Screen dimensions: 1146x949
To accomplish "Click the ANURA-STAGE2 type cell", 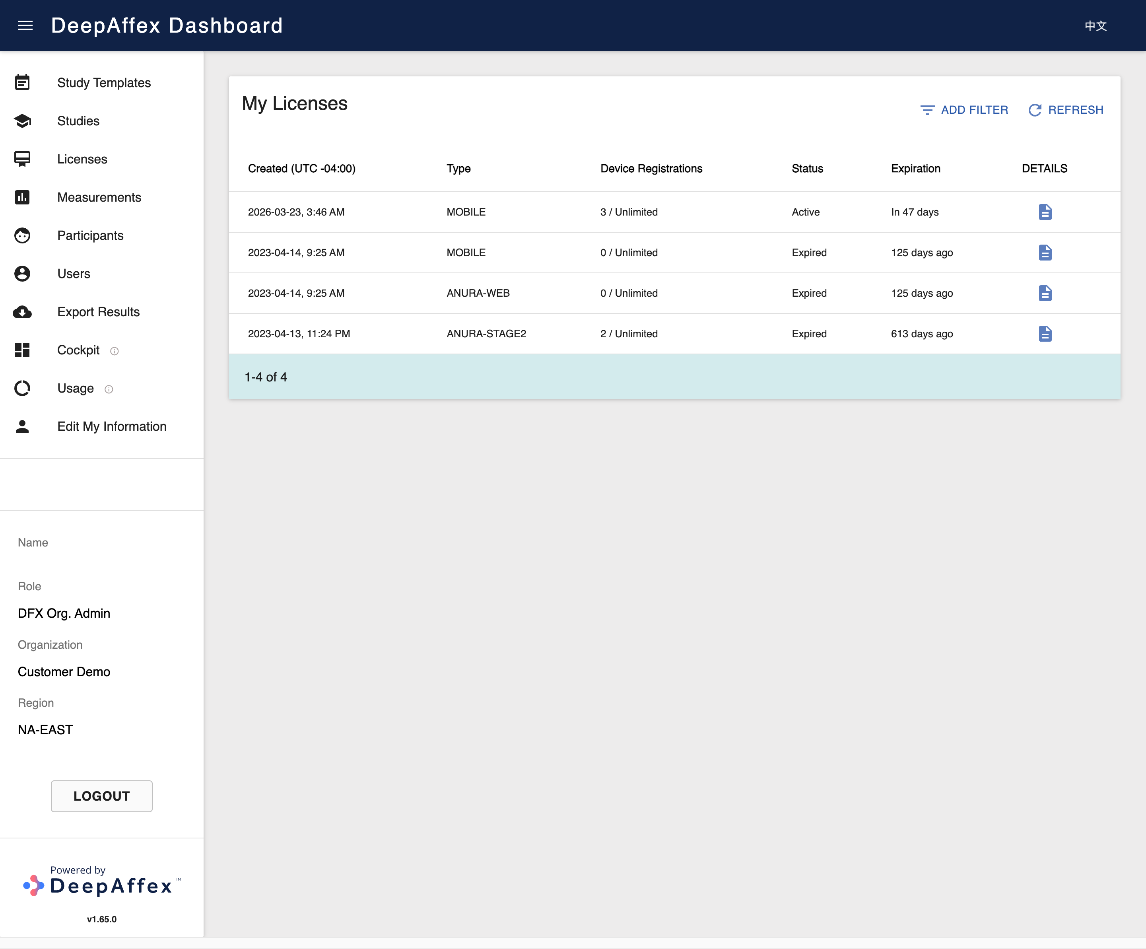I will pyautogui.click(x=486, y=333).
